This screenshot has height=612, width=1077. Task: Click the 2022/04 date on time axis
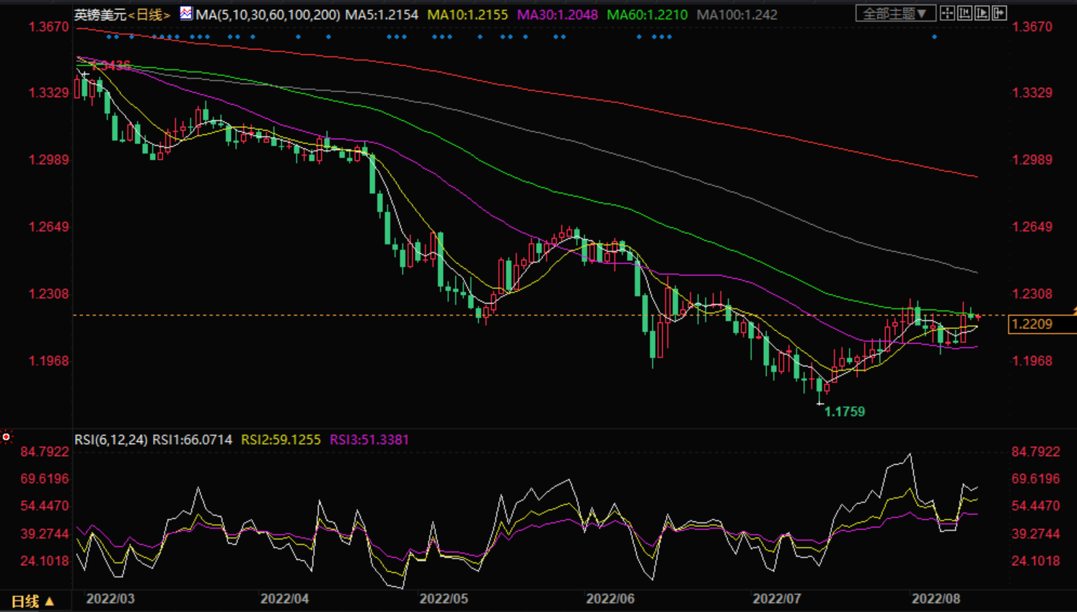coord(285,599)
